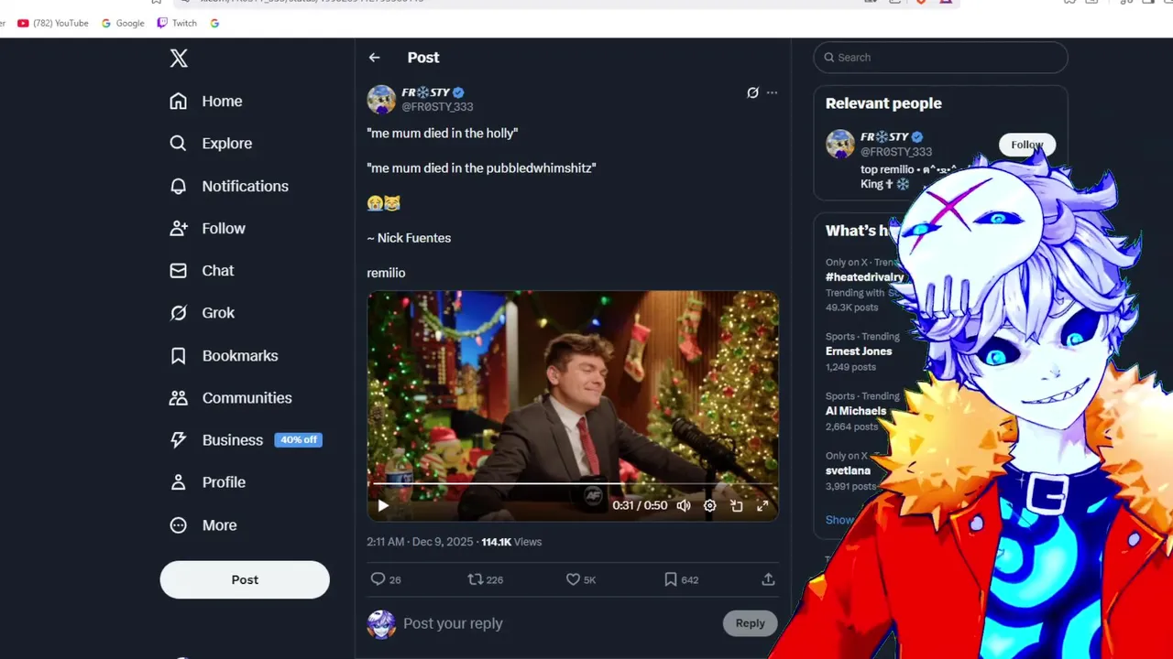Share the post via share icon
The width and height of the screenshot is (1173, 659).
click(768, 579)
